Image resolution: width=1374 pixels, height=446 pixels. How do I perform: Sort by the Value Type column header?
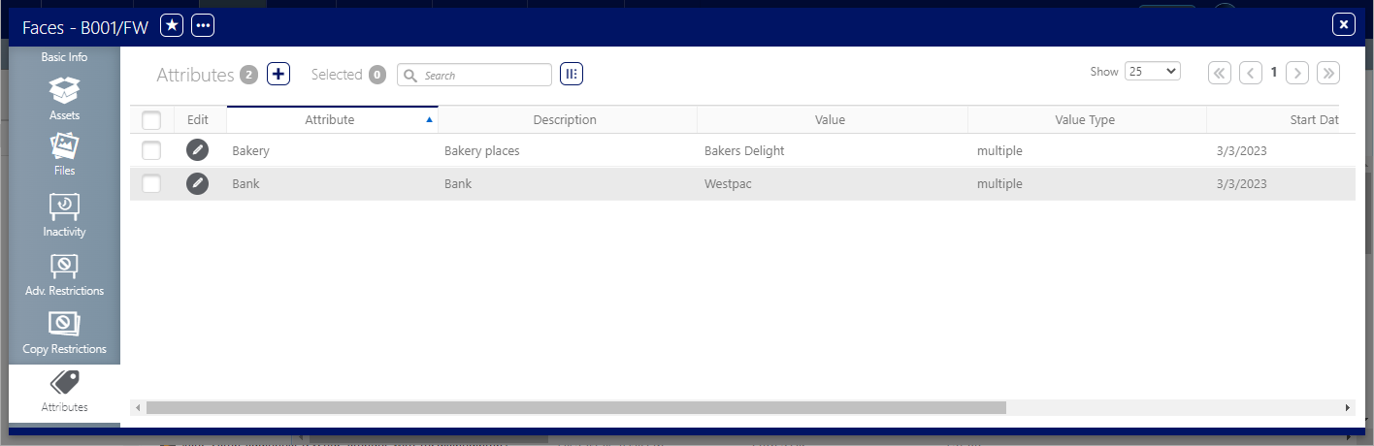tap(1085, 120)
